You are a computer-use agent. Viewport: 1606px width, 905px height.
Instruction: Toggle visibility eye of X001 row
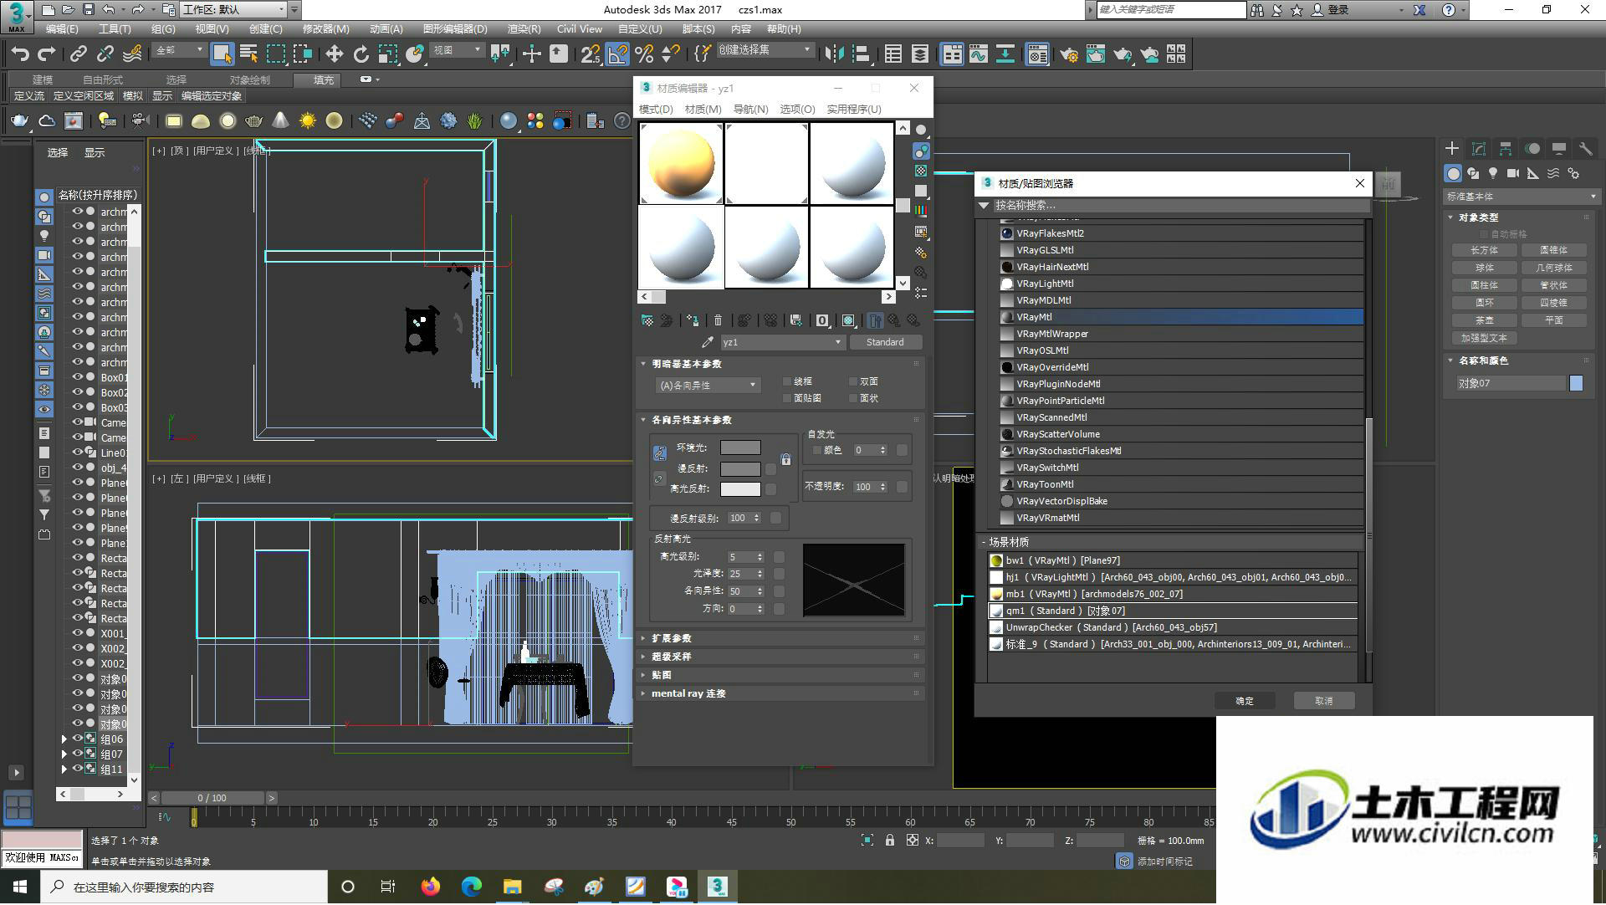tap(78, 633)
